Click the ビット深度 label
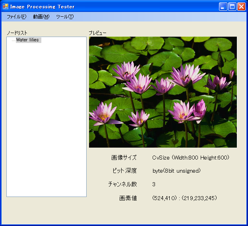248x226 pixels. [124, 171]
